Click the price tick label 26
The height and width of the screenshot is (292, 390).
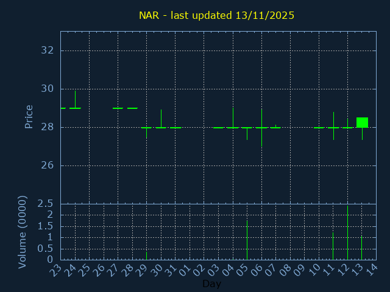pos(47,165)
